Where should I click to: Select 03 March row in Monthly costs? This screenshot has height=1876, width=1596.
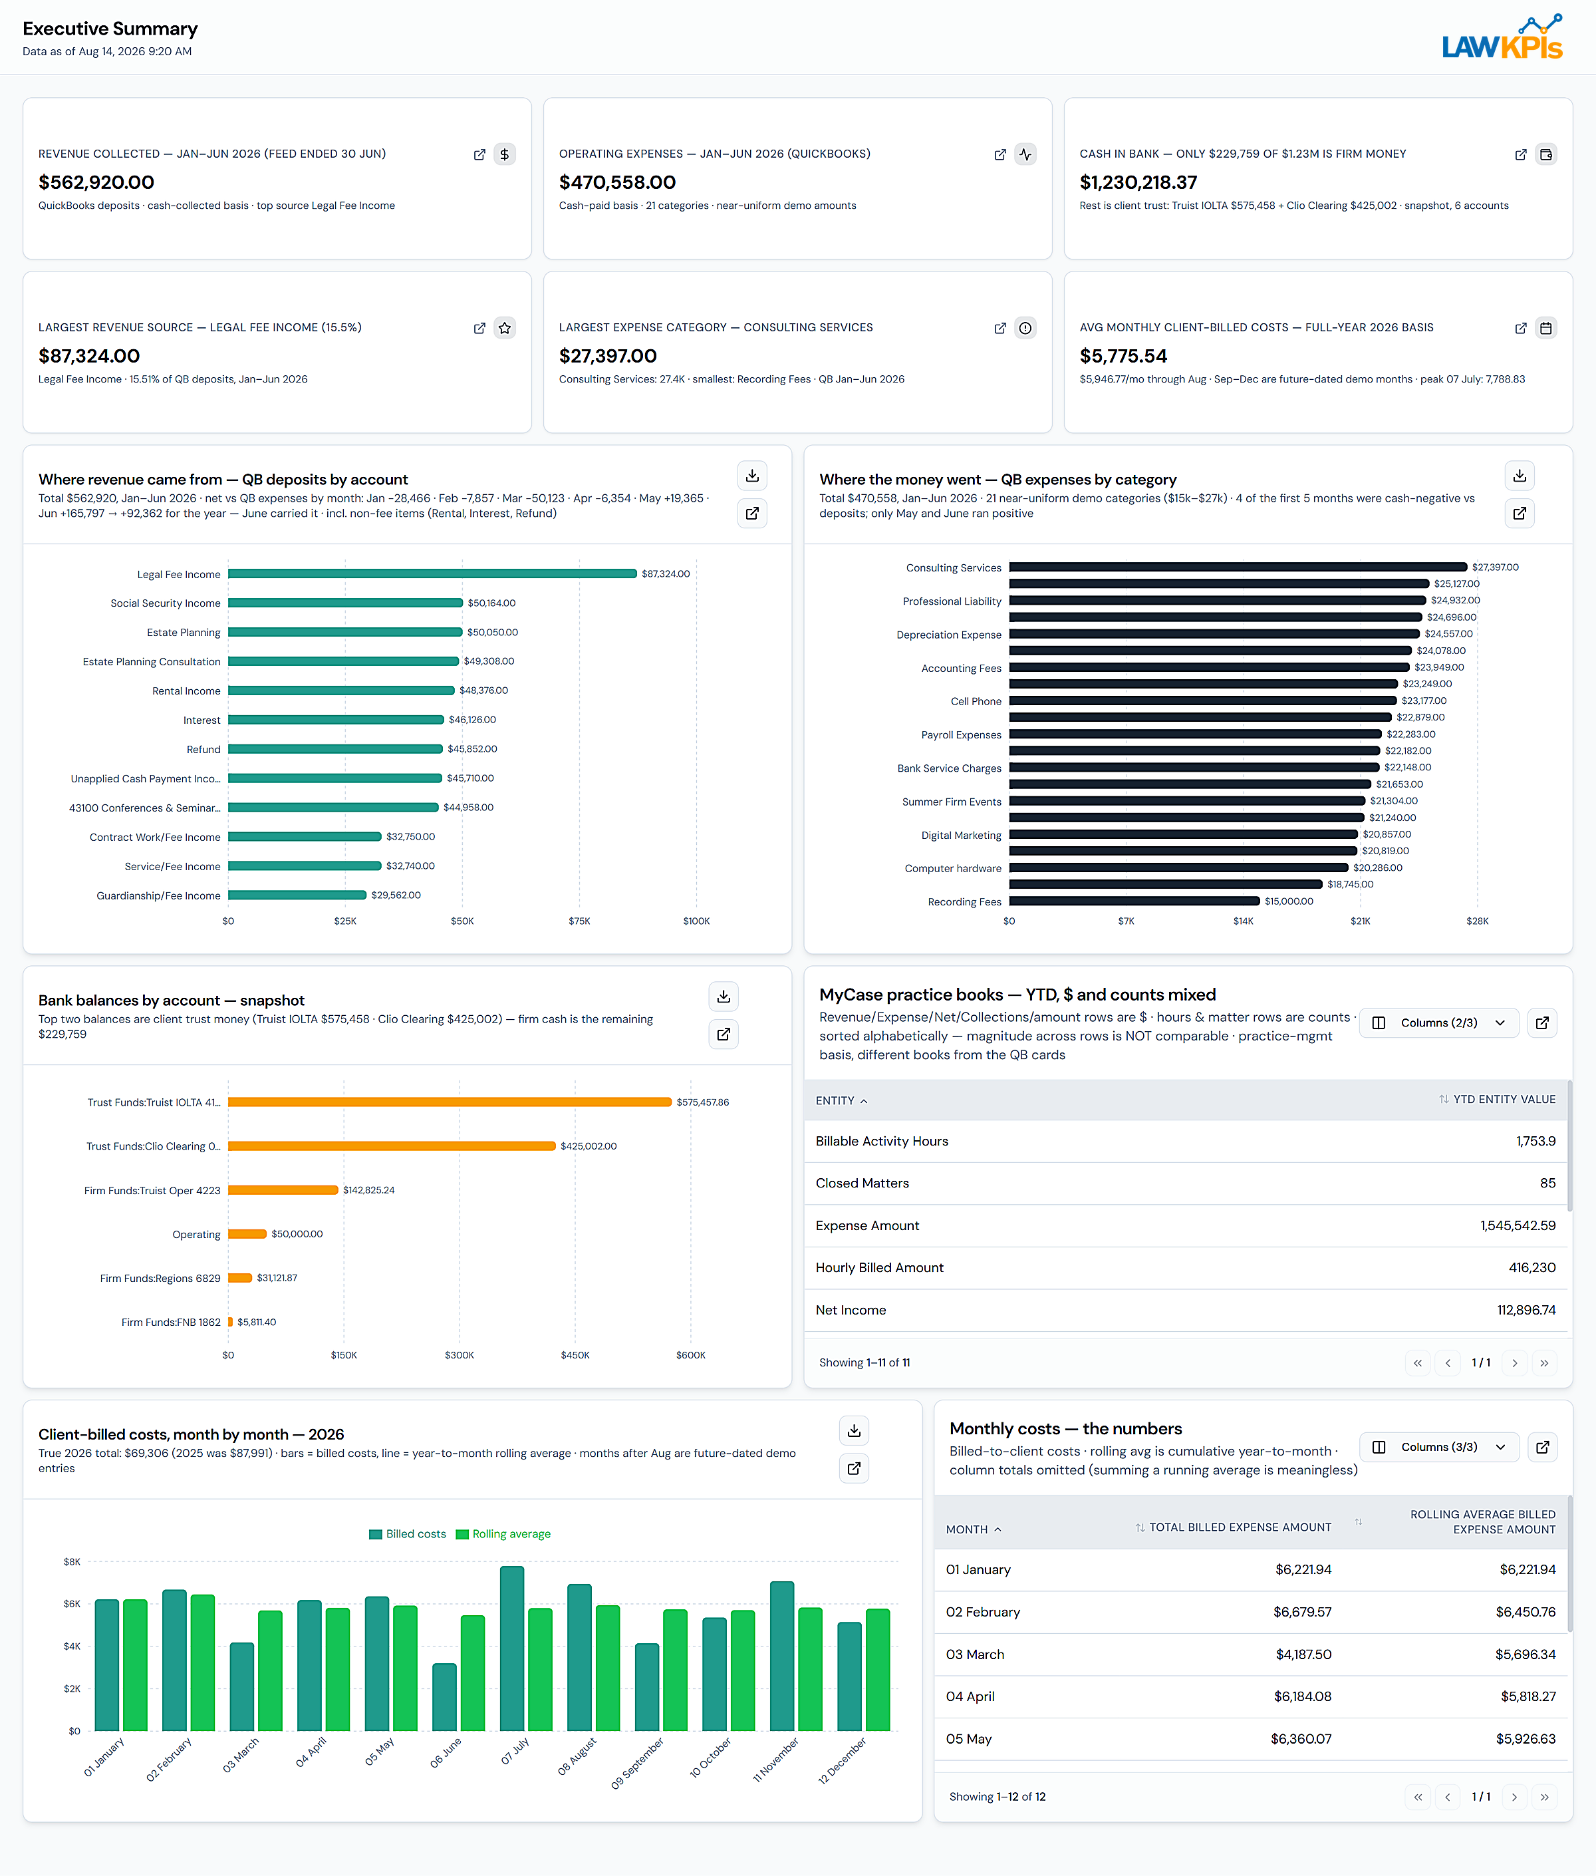pyautogui.click(x=1250, y=1654)
